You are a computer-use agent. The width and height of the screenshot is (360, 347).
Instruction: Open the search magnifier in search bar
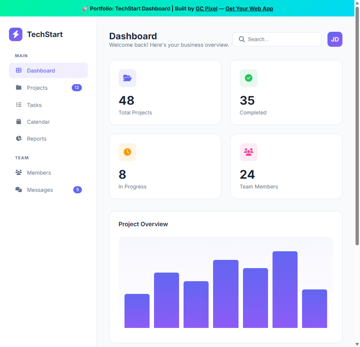click(241, 39)
